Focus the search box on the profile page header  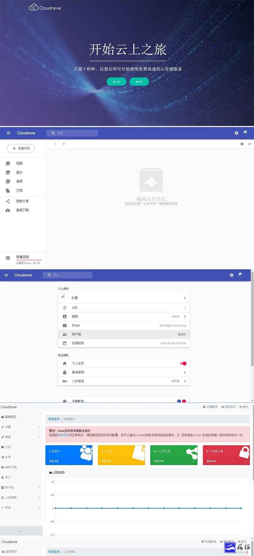68,275
